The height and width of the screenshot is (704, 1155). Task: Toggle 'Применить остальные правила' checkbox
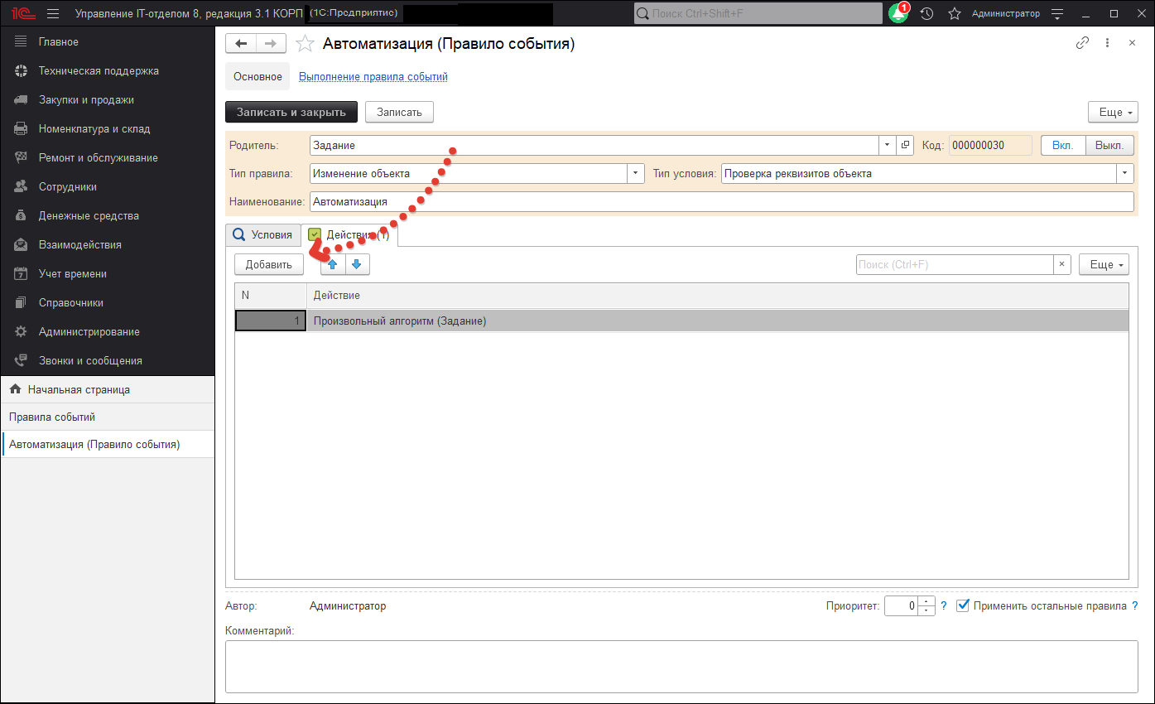(x=963, y=605)
